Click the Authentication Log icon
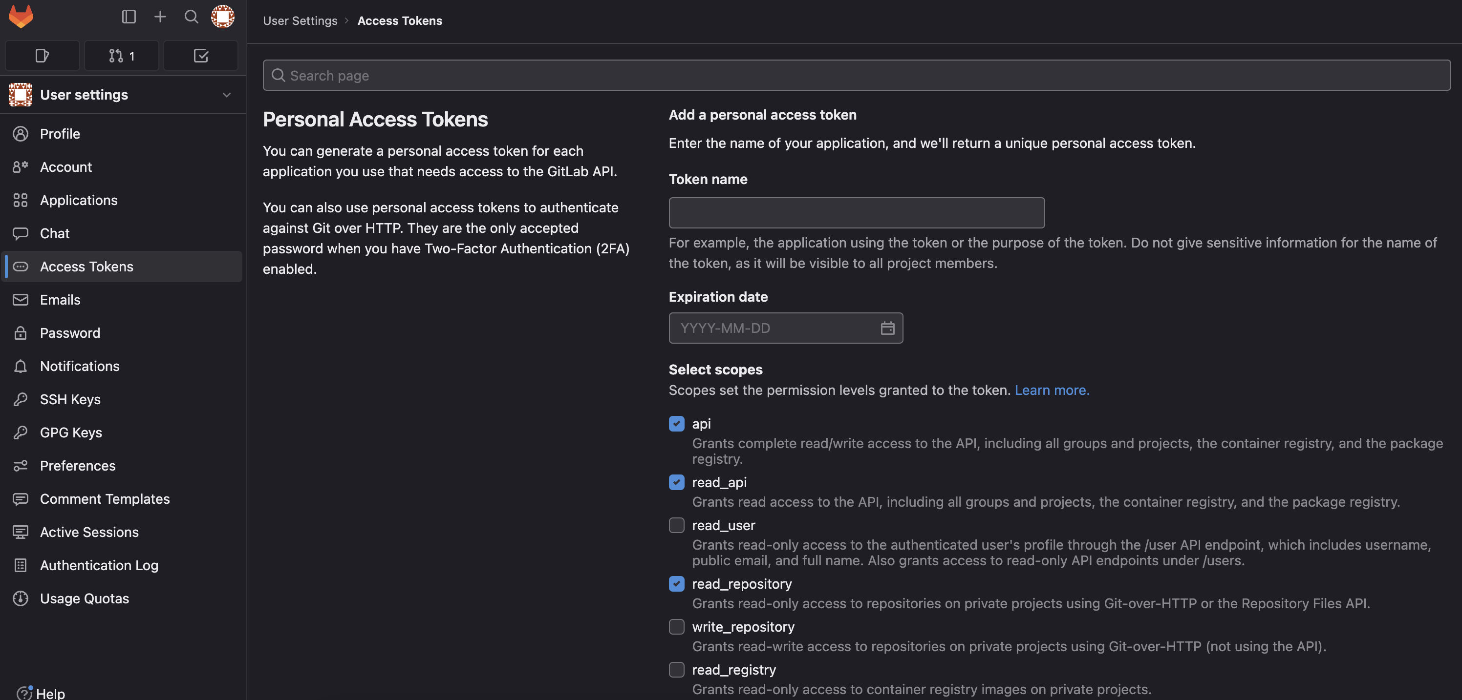This screenshot has width=1462, height=700. (x=21, y=565)
